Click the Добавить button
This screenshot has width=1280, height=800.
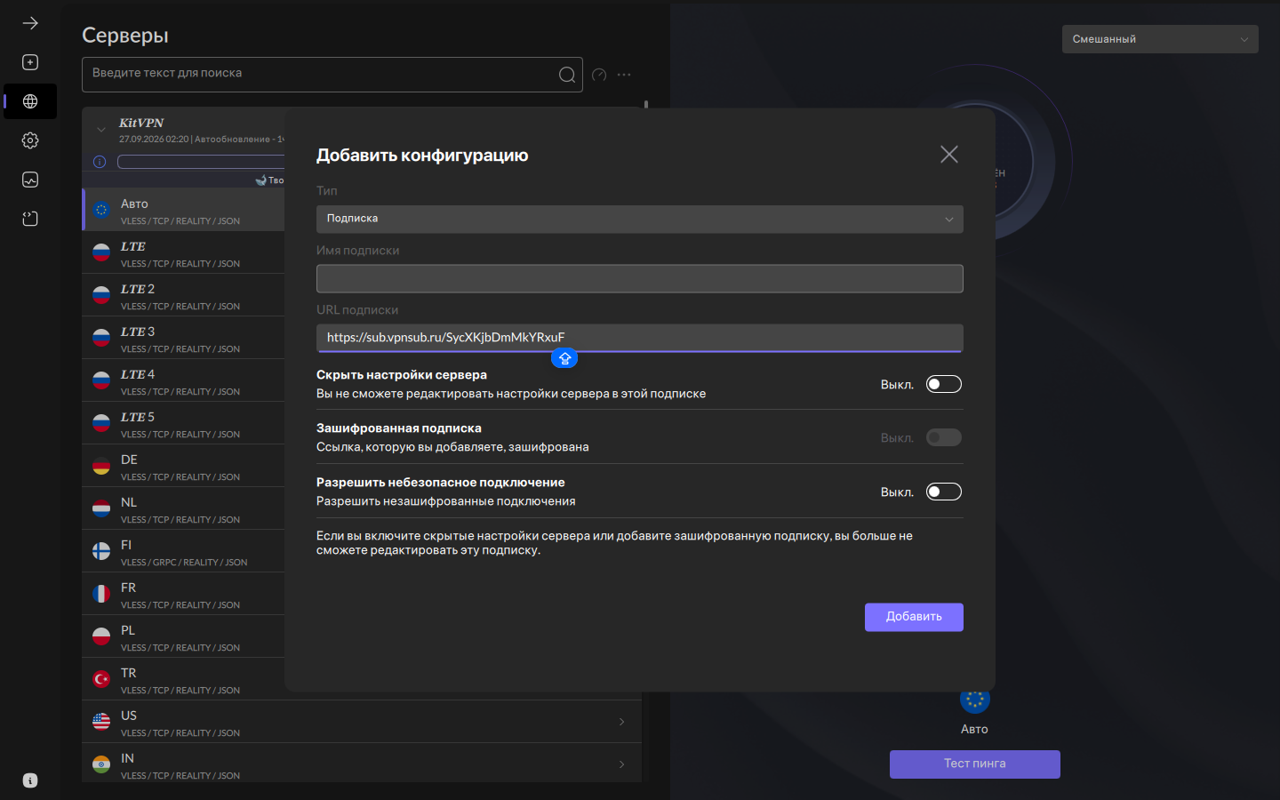pyautogui.click(x=914, y=617)
